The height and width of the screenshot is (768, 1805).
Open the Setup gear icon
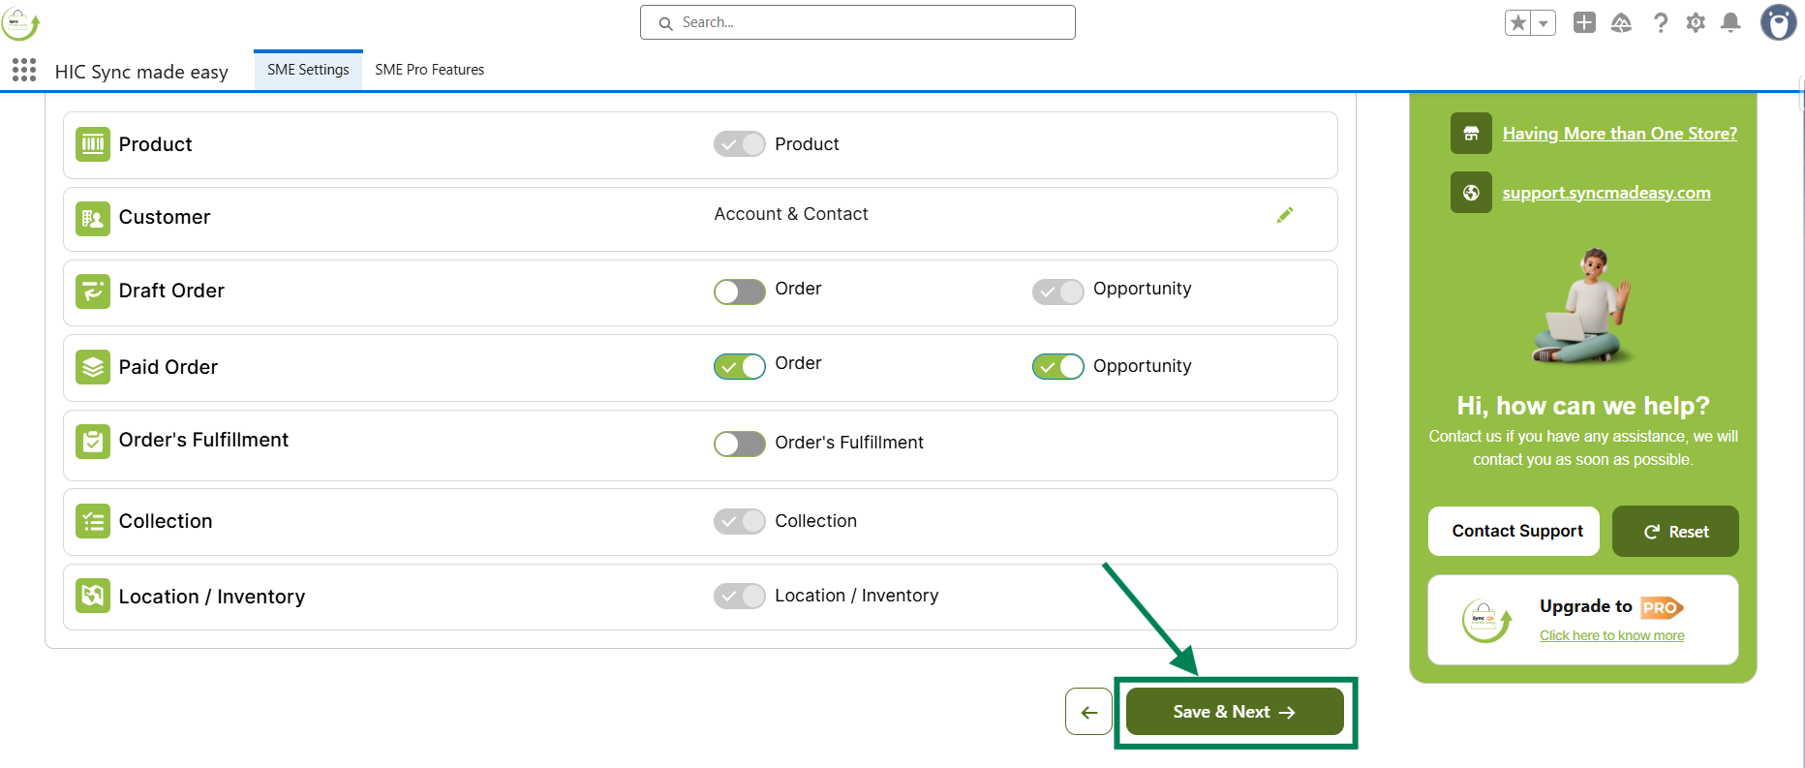pyautogui.click(x=1696, y=22)
